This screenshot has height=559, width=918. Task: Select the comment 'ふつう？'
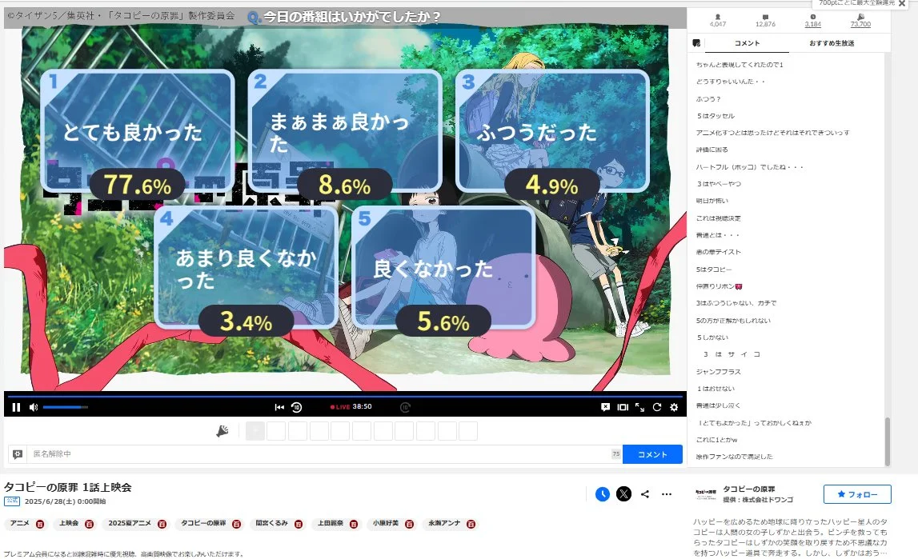click(708, 99)
